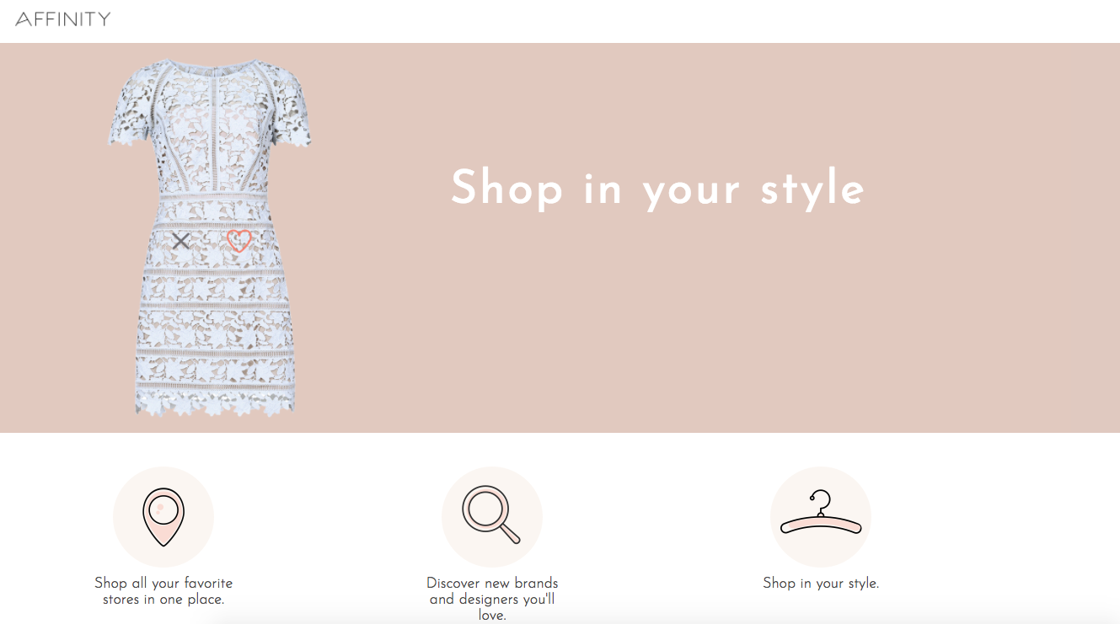1120x624 pixels.
Task: Click the "Shop in your style." caption under hanger
Action: pyautogui.click(x=821, y=583)
